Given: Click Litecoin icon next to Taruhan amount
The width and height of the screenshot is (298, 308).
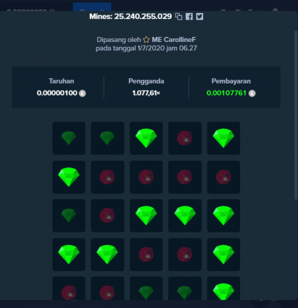Looking at the screenshot, I should (83, 93).
